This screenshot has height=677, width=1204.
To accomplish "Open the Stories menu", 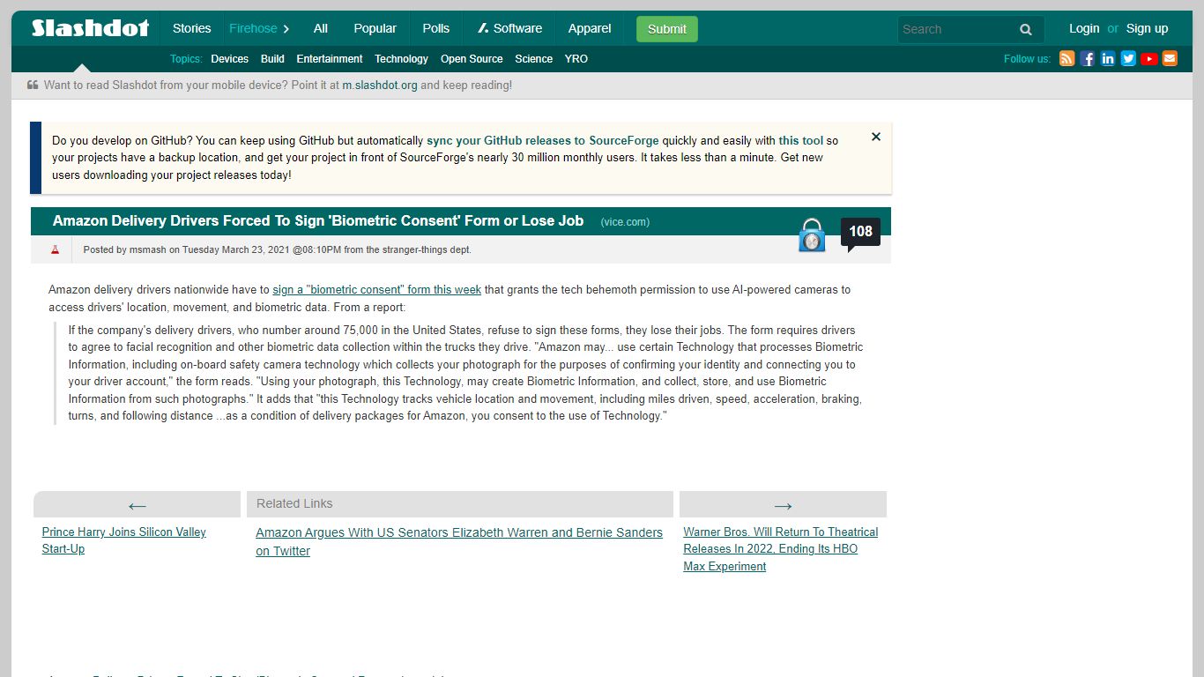I will click(191, 28).
